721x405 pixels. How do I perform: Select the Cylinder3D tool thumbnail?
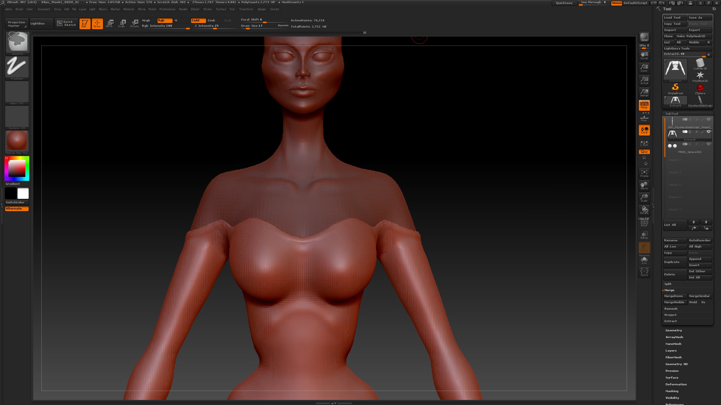[x=700, y=64]
